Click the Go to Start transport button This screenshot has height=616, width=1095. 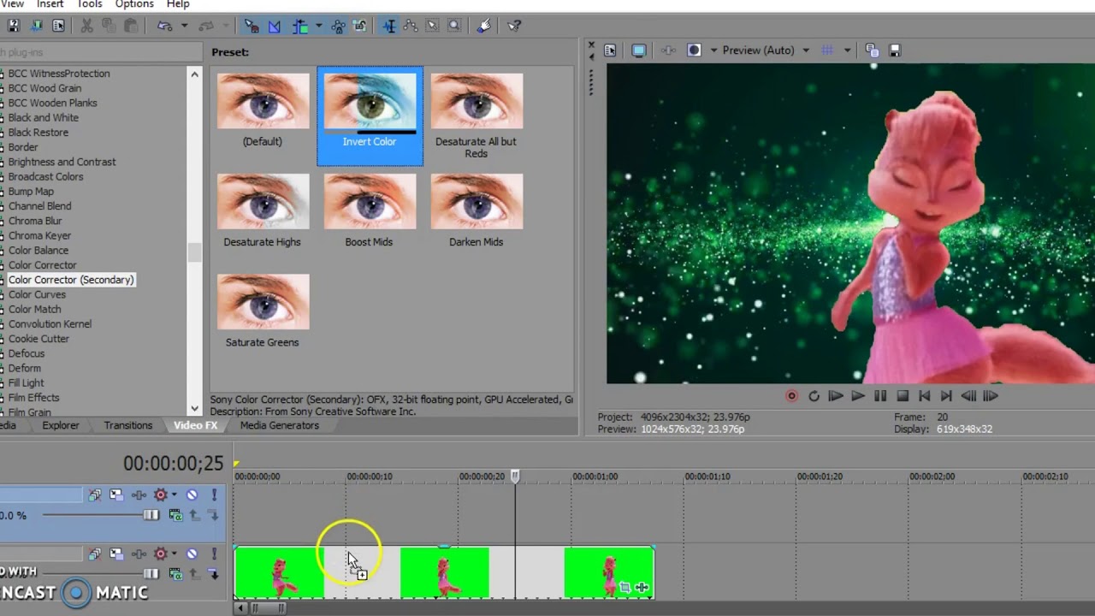(x=925, y=396)
